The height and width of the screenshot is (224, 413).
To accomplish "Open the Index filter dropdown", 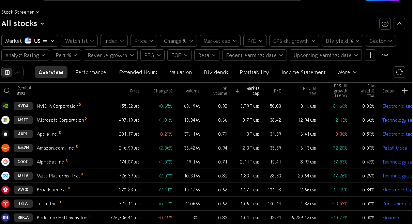I will pos(114,41).
